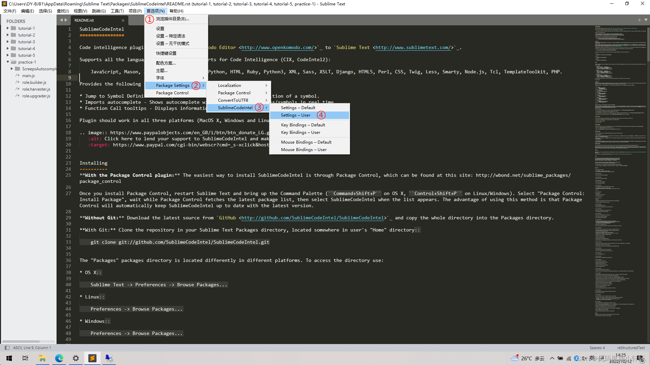This screenshot has width=650, height=365.
Task: Select Settings – User from SublimeCodeIntel submenu
Action: tap(296, 115)
